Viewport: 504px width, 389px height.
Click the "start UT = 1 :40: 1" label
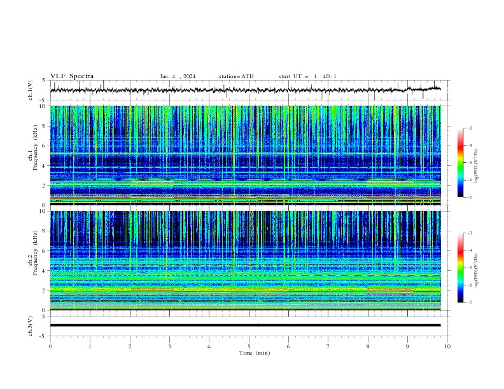[x=307, y=76]
